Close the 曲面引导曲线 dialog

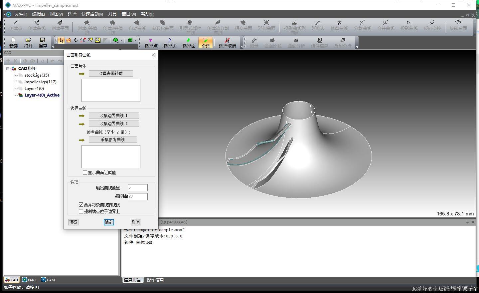[153, 55]
